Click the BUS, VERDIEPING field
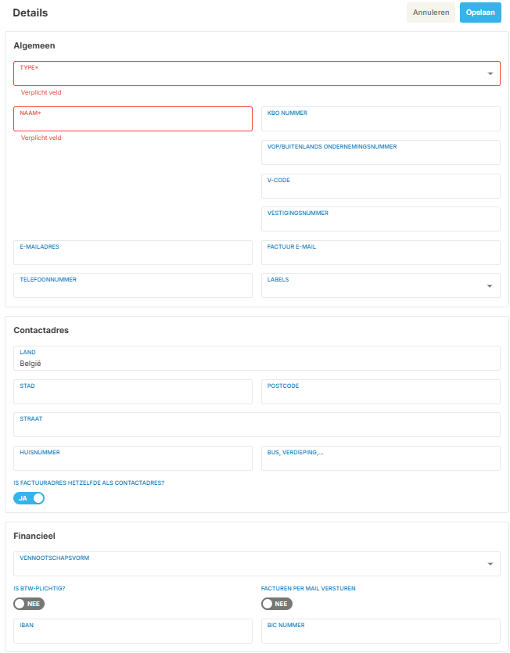Screen dimensions: 510x653 pyautogui.click(x=381, y=458)
